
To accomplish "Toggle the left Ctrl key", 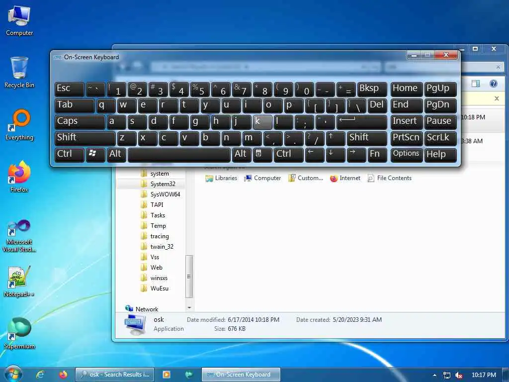I will coord(69,155).
